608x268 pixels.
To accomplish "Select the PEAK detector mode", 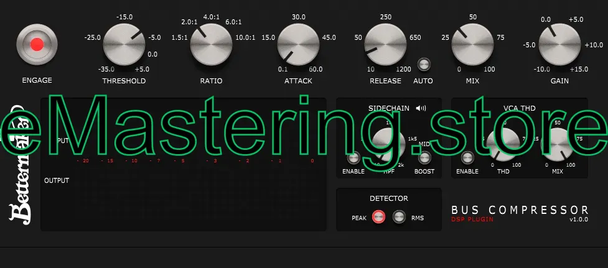I will tap(379, 217).
